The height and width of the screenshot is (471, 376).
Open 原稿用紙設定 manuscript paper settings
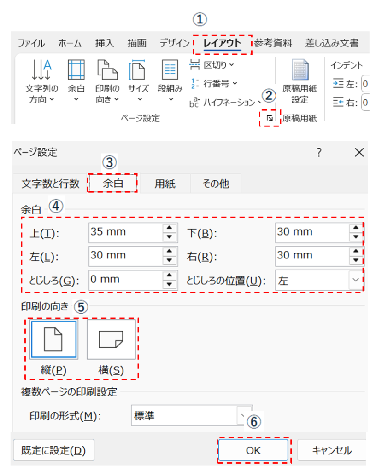(x=300, y=71)
